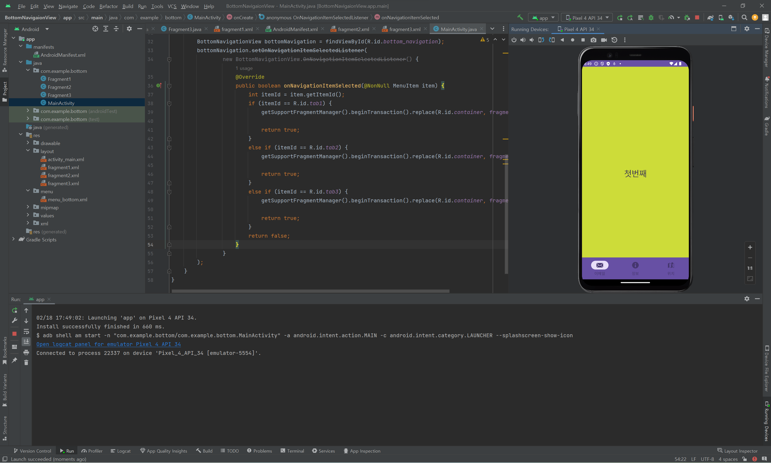Collapse the menu folder in the project tree
Image resolution: width=771 pixels, height=463 pixels.
click(x=28, y=191)
